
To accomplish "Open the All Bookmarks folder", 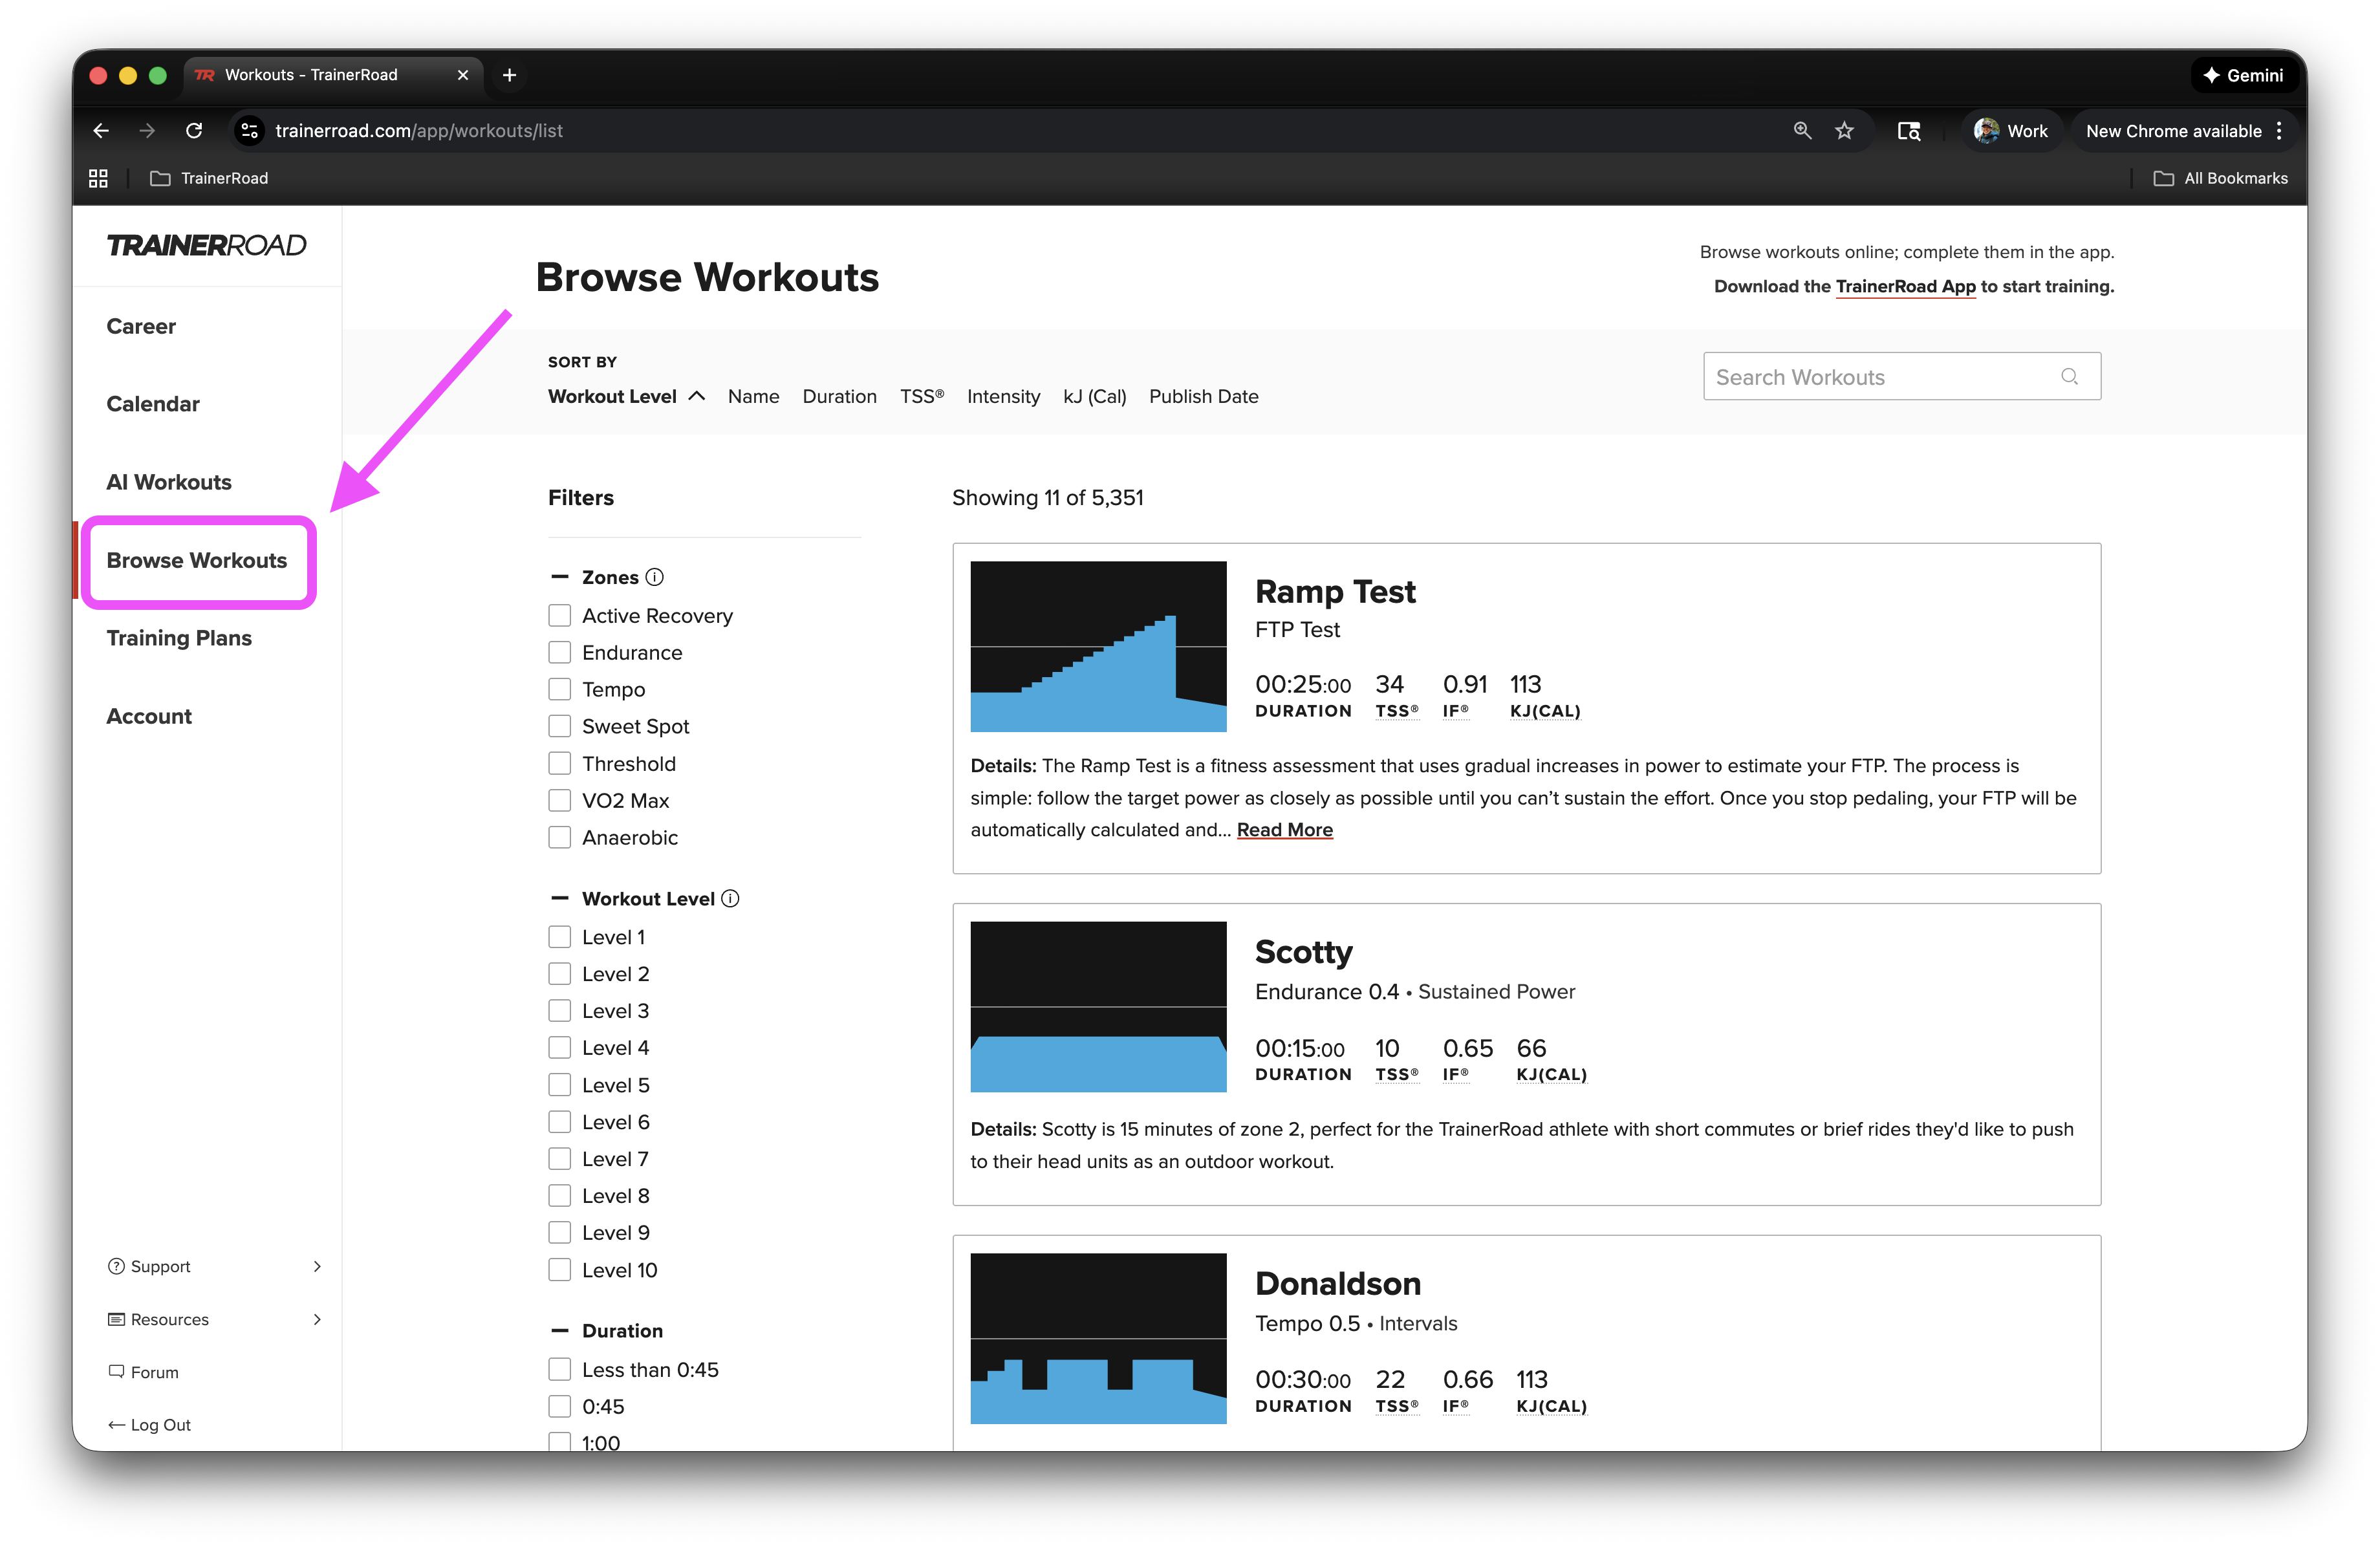I will 2220,178.
